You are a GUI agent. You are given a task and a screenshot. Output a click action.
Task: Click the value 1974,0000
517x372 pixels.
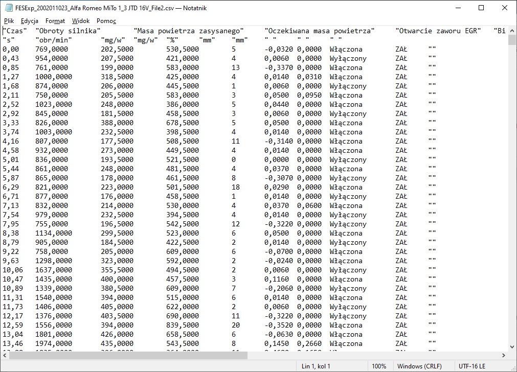tap(53, 344)
